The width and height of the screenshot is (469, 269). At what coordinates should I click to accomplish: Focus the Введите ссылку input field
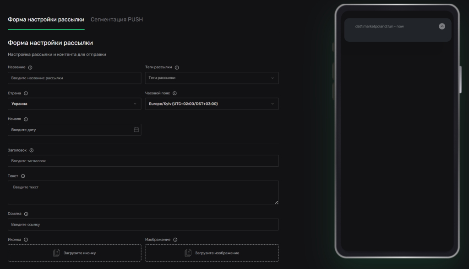pyautogui.click(x=143, y=225)
